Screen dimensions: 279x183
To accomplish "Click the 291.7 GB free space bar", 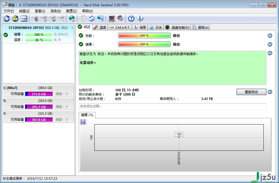I will pos(39,107).
